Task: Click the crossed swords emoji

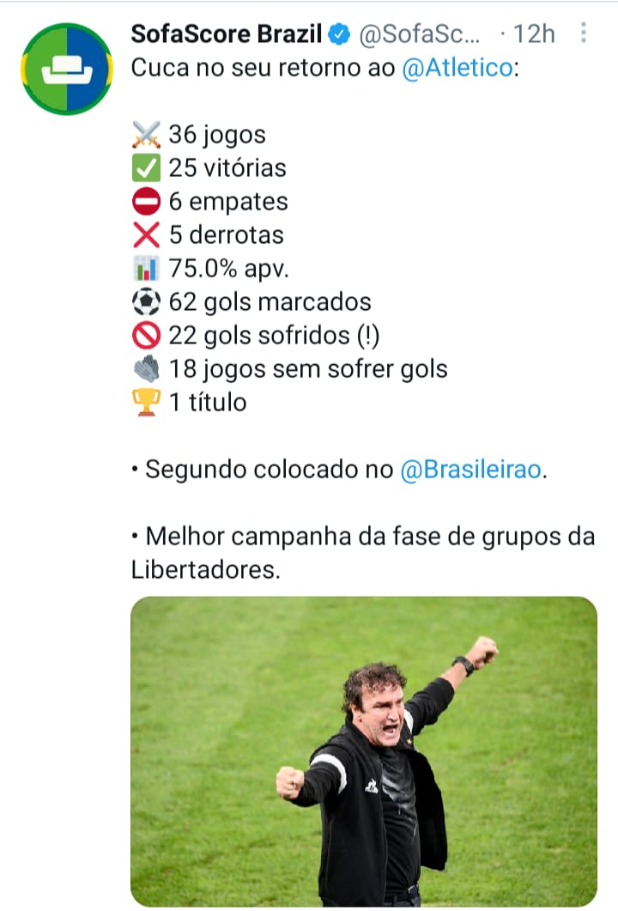Action: 147,135
